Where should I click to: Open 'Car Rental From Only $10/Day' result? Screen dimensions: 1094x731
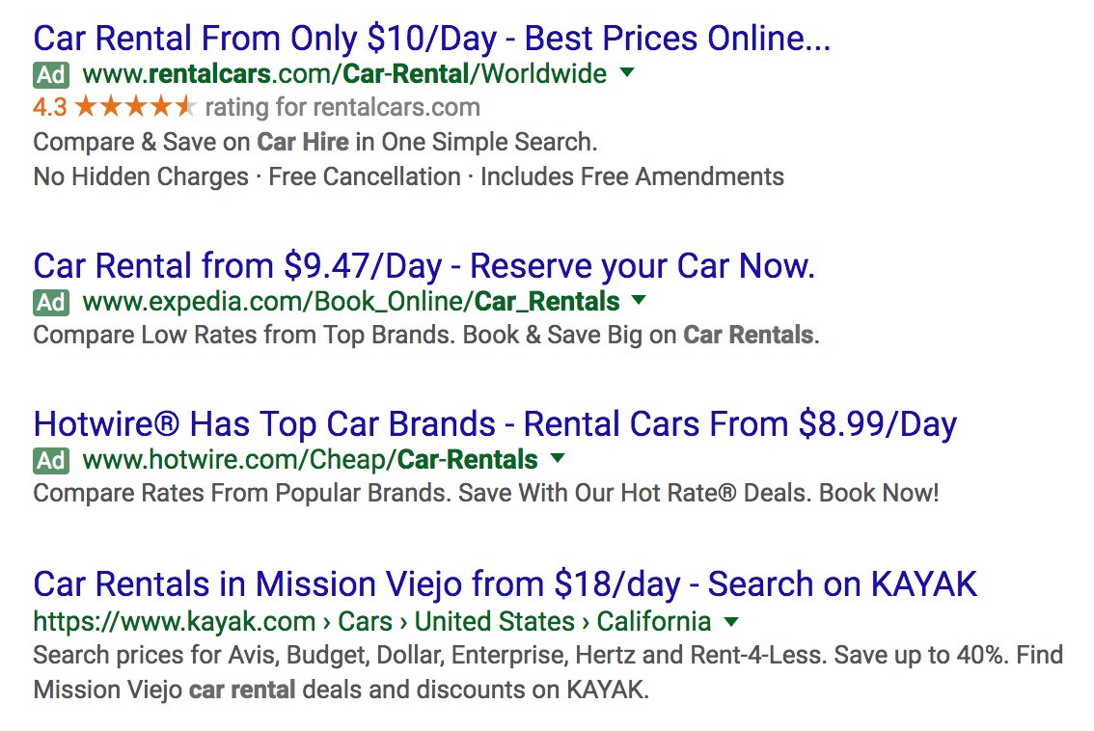click(x=431, y=39)
